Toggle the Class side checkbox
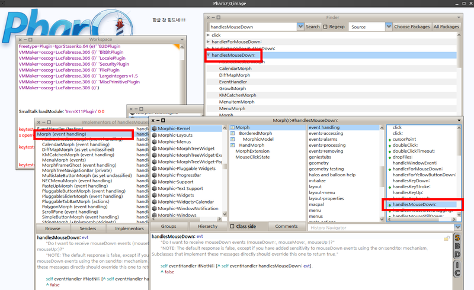This screenshot has height=290, width=474. 232,226
